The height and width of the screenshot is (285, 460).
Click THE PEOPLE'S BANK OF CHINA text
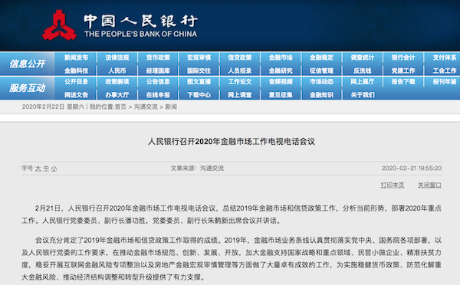tap(141, 34)
